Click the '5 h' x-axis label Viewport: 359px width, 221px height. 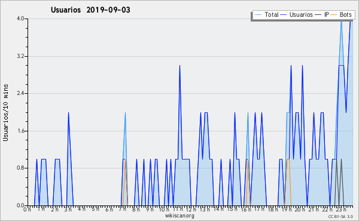tap(95, 209)
